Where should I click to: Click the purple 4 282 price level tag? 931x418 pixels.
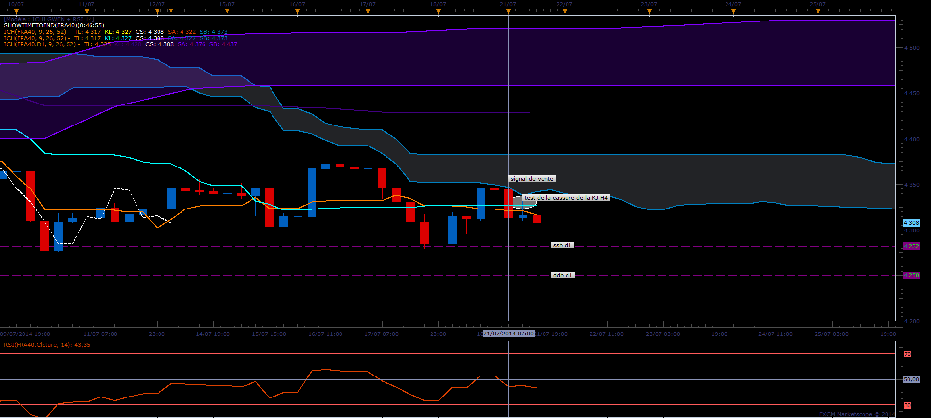point(911,246)
